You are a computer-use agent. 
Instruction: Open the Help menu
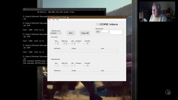57,20
